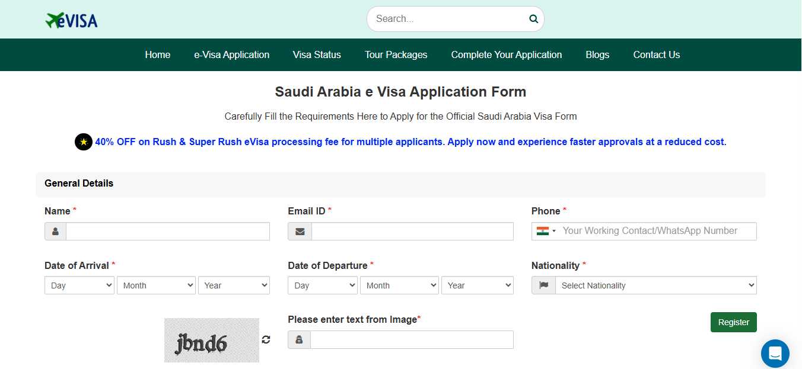Focus the Name input field
Image resolution: width=802 pixels, height=369 pixels.
(168, 232)
